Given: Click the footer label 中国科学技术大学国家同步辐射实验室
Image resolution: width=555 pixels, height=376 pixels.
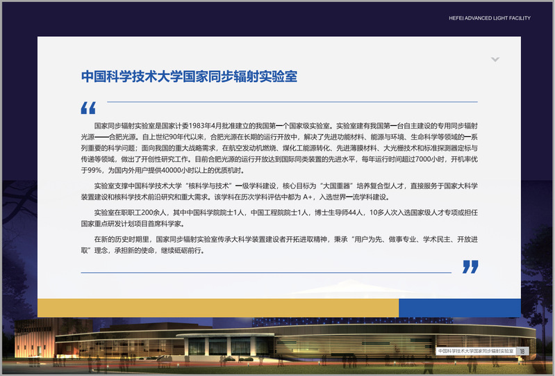Looking at the screenshot, I should click(x=476, y=351).
